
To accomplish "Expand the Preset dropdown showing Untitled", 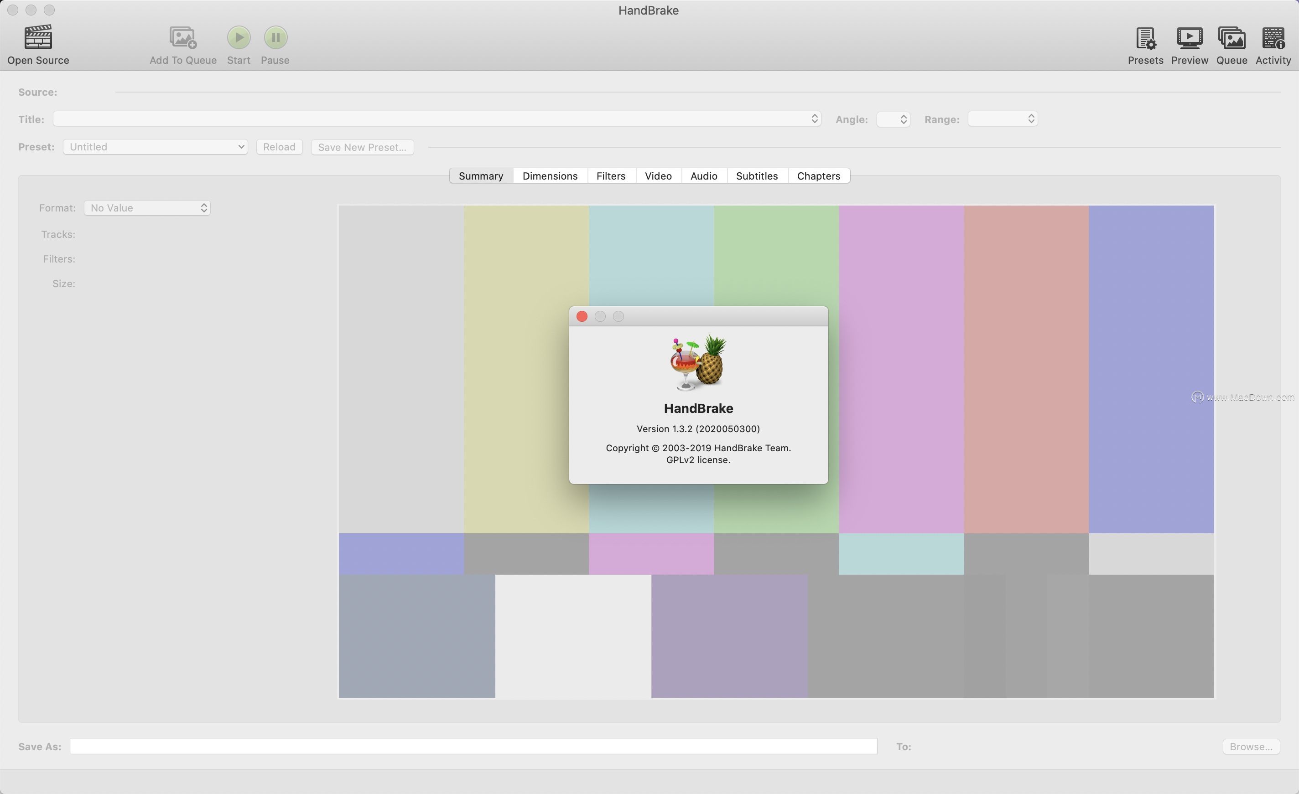I will tap(155, 146).
